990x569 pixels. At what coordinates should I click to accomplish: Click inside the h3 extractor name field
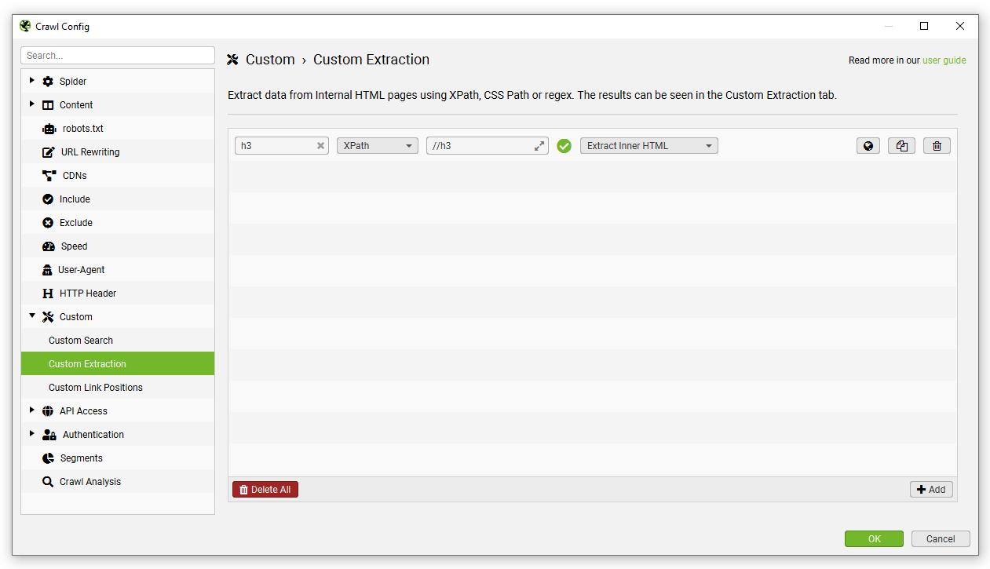[276, 145]
